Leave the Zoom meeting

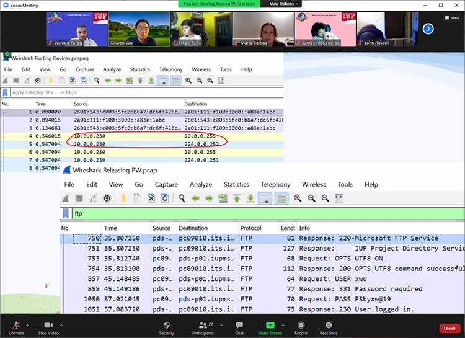tap(449, 328)
